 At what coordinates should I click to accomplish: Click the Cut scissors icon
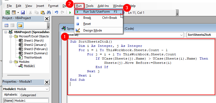click(x=30, y=13)
